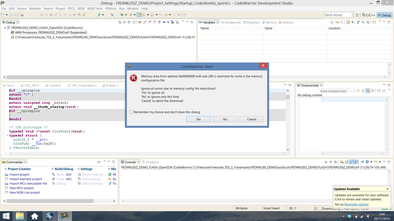Click the new variables view icon
The image size is (394, 221).
(x=374, y=22)
